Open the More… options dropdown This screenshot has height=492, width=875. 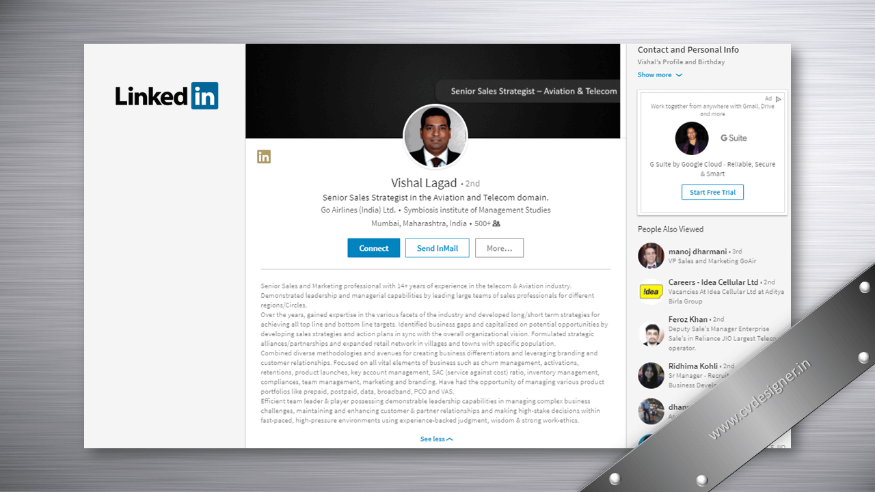(x=500, y=248)
